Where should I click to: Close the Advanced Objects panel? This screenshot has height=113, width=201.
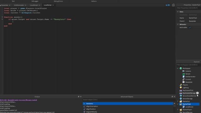[x=175, y=97]
